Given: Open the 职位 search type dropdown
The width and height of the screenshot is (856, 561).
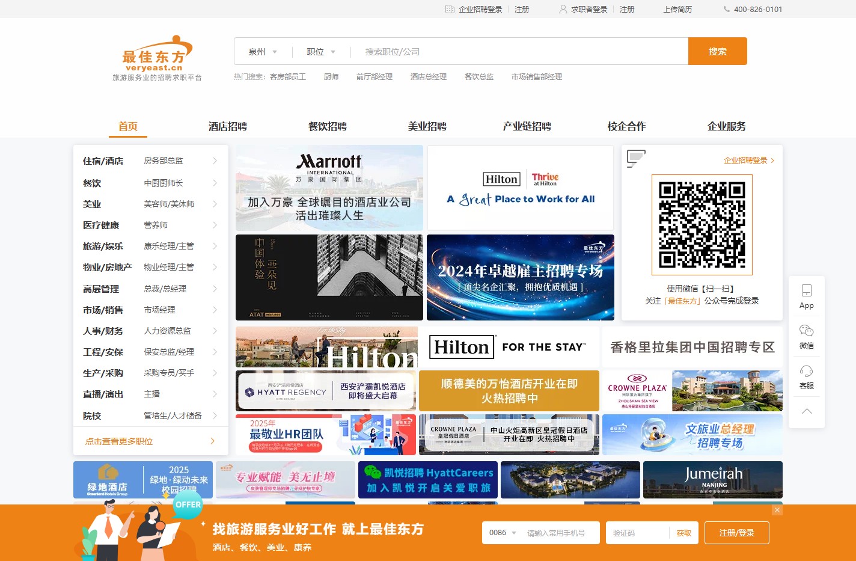Looking at the screenshot, I should [x=321, y=52].
